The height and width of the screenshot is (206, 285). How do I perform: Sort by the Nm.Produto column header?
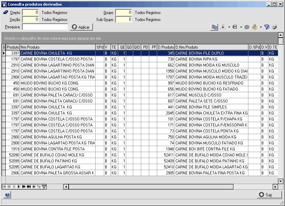(x=58, y=47)
